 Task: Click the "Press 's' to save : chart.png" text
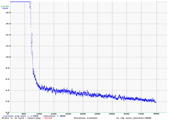21,118
